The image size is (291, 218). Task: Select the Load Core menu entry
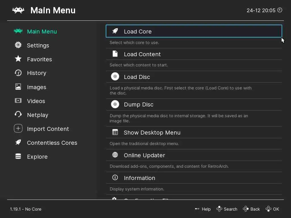tap(194, 31)
